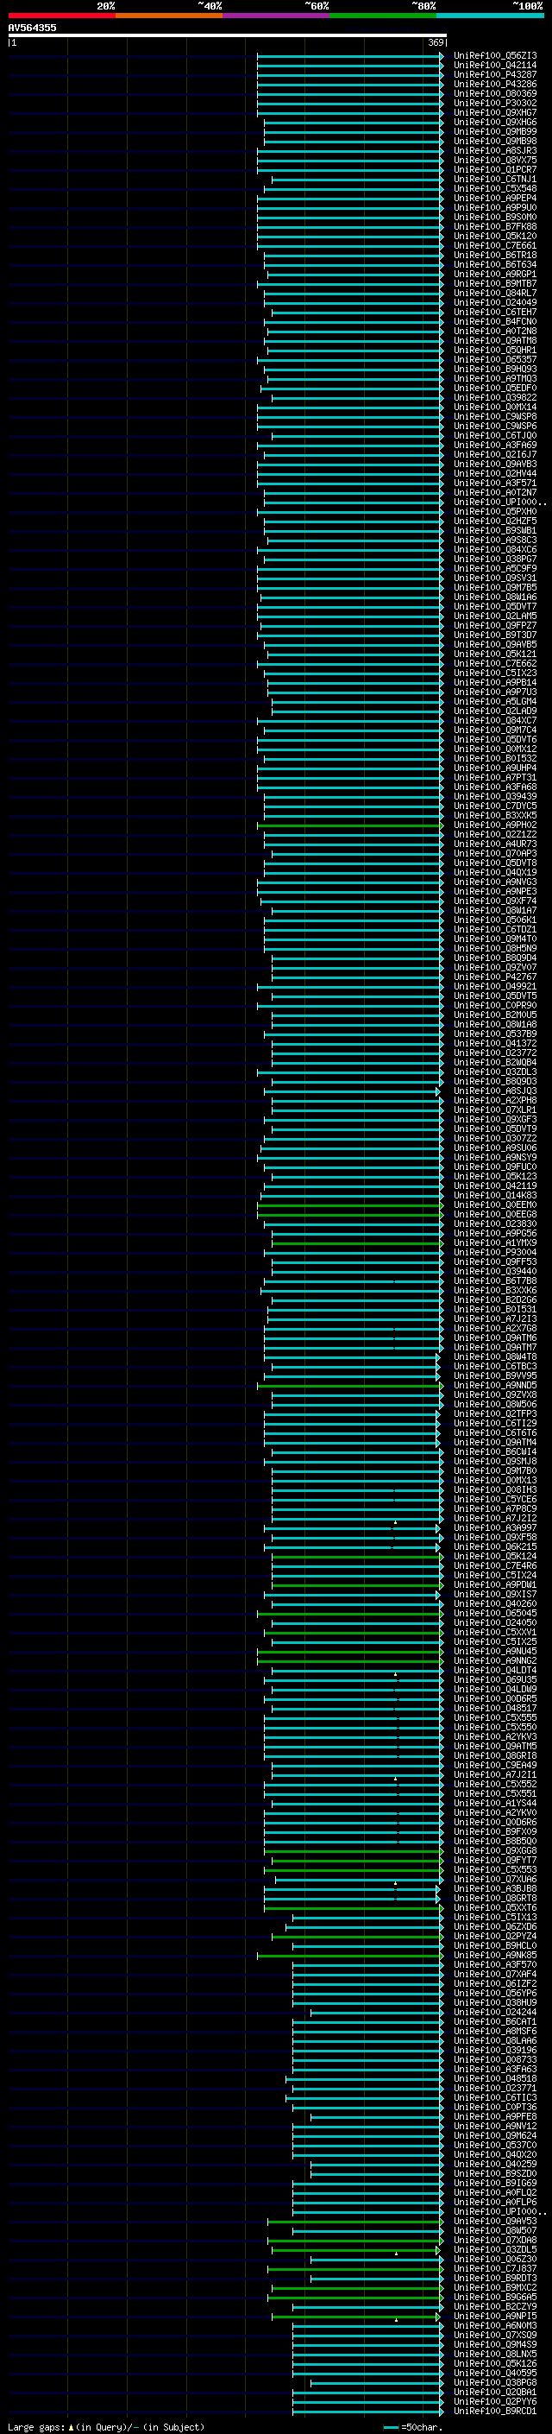This screenshot has height=2434, width=552.
Task: Click the UniRef100_Q2TFP3 label
Action: (x=495, y=1413)
